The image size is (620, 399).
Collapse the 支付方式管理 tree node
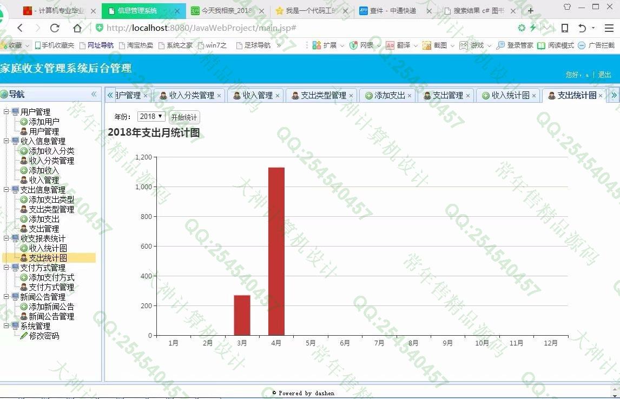(x=6, y=268)
